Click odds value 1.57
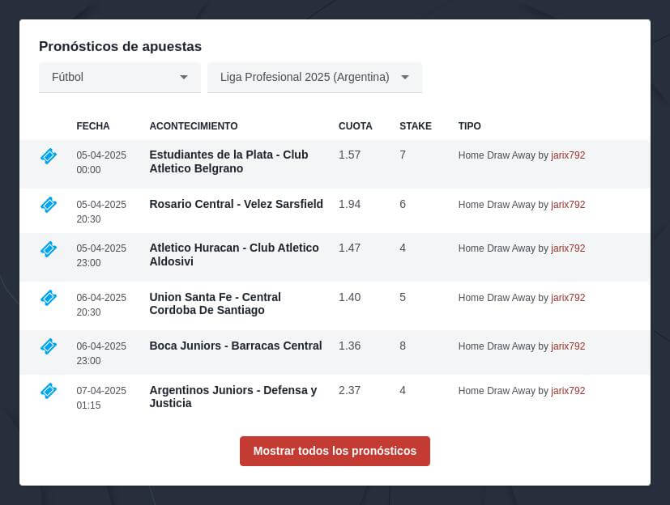Viewport: 670px width, 505px height. click(349, 155)
